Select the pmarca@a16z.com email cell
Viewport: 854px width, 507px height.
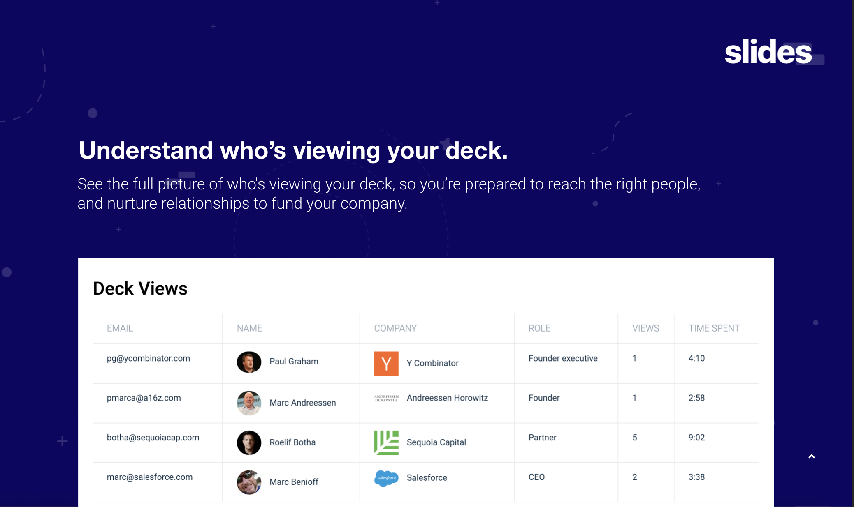point(144,398)
